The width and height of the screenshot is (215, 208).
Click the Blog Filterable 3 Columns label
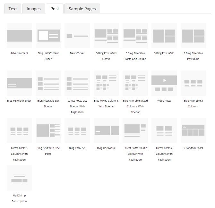(x=193, y=104)
